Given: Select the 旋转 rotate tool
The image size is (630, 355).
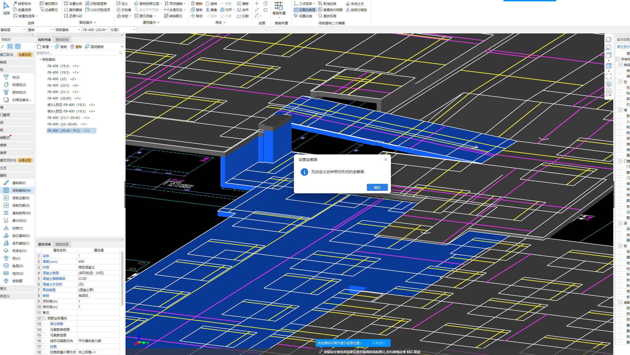Looking at the screenshot, I should (x=211, y=4).
